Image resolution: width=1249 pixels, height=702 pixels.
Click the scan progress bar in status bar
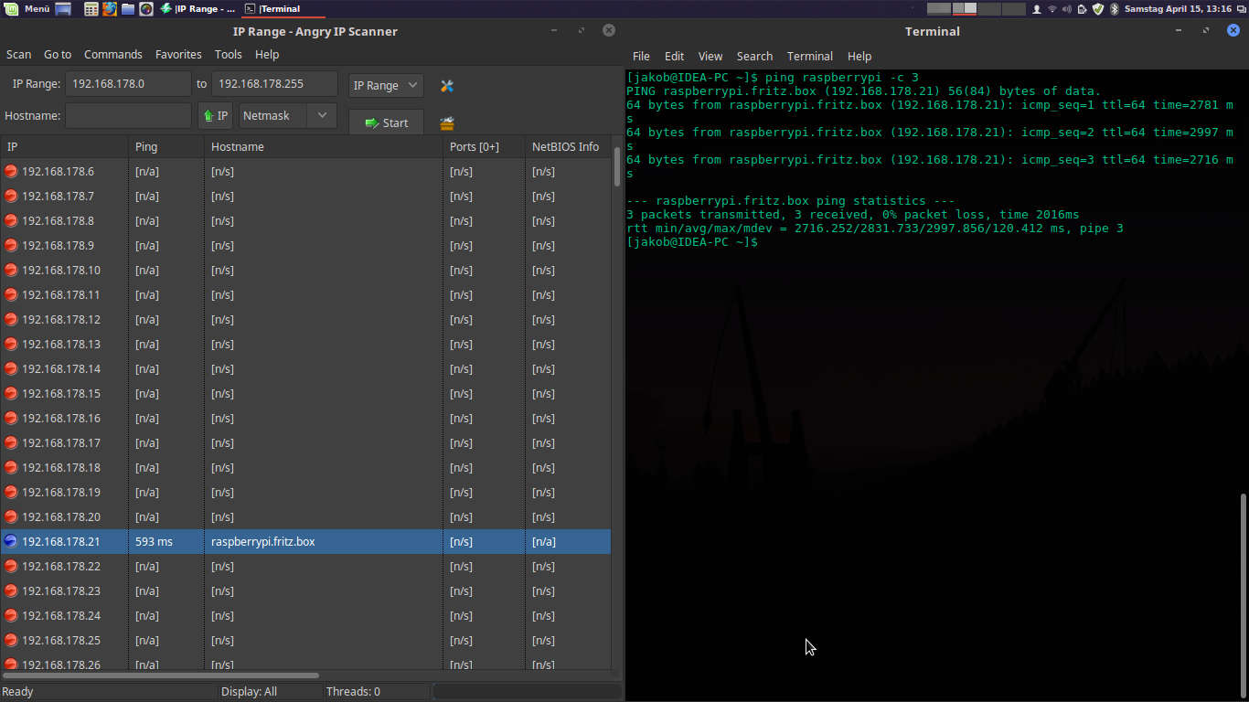(x=527, y=692)
